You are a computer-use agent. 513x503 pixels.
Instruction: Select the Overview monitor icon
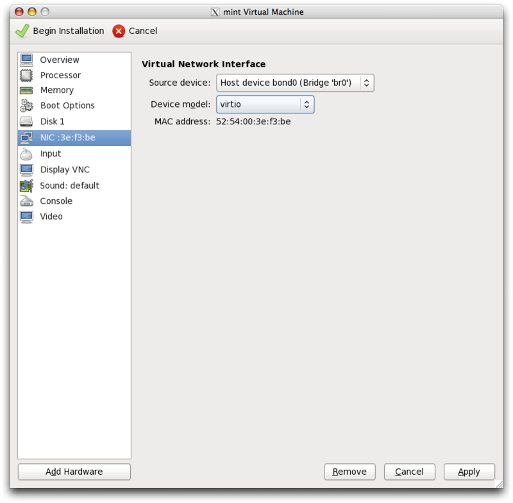click(x=26, y=60)
